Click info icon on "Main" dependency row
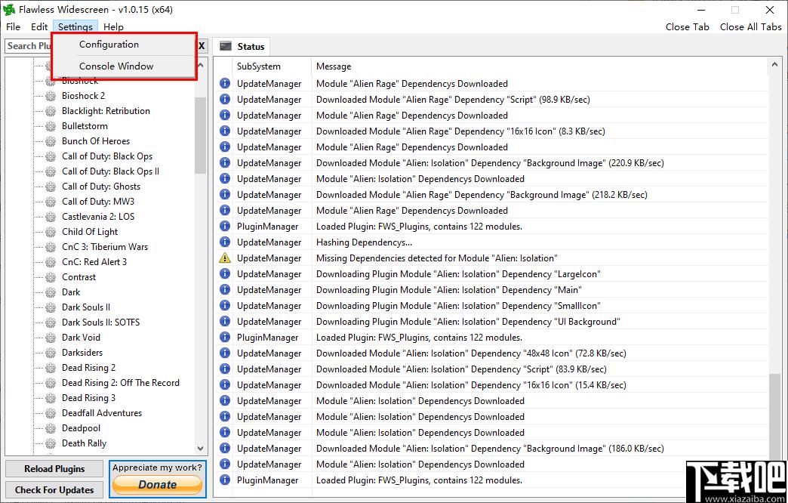Viewport: 788px width, 503px height. coord(225,290)
